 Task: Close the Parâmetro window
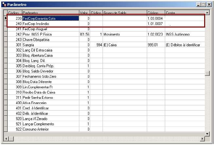[x=209, y=5]
